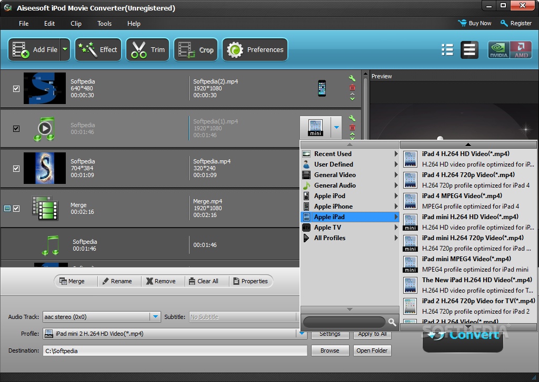Open the Effect editing tool

pyautogui.click(x=98, y=50)
